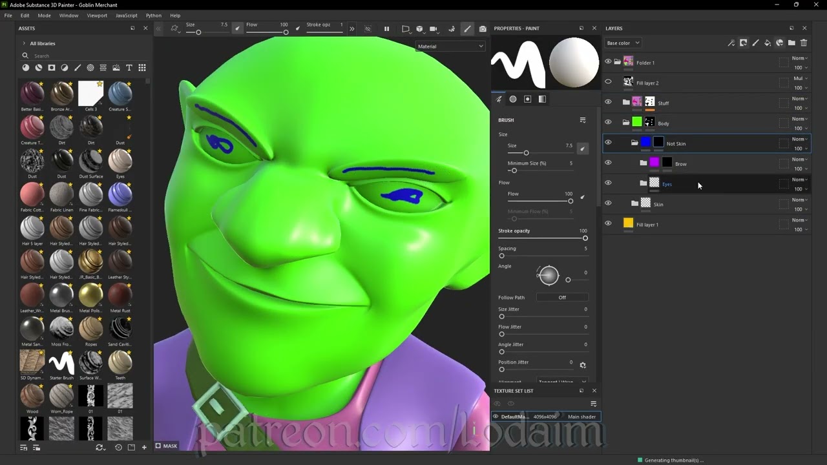The height and width of the screenshot is (465, 827).
Task: Hide the Stuff folder layer
Action: [608, 102]
